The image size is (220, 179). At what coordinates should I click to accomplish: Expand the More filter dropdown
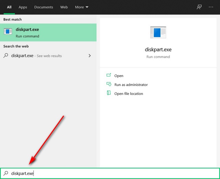point(81,7)
